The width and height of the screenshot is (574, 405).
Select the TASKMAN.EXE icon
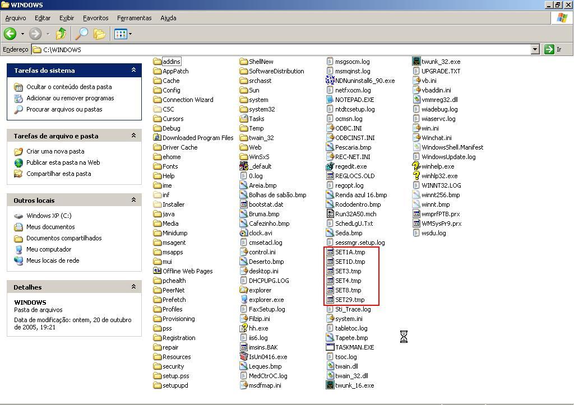coord(330,347)
